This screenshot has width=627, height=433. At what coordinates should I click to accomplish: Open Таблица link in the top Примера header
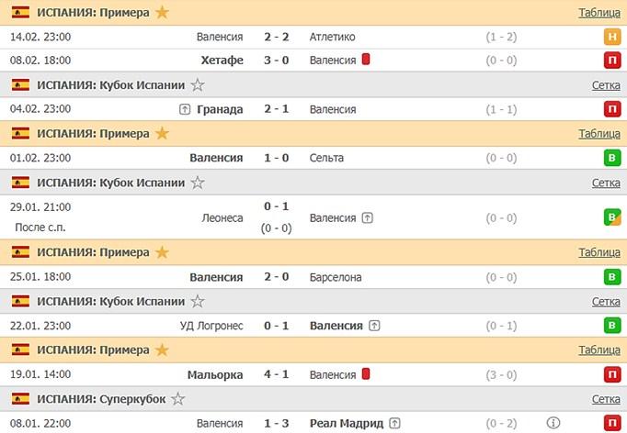598,13
